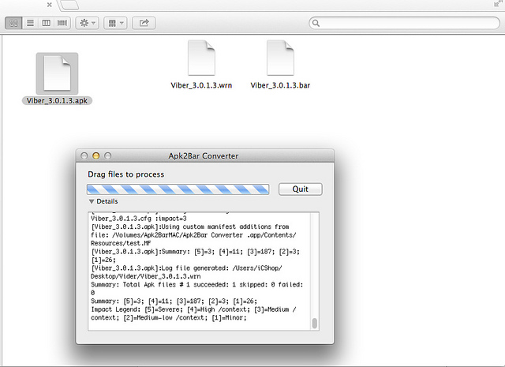Close the Apk2Bar Converter window
Viewport: 505px width, 367px height.
tap(84, 156)
